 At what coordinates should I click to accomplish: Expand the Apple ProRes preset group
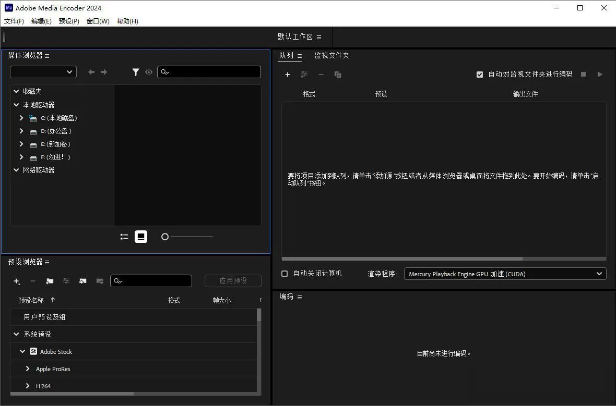28,369
